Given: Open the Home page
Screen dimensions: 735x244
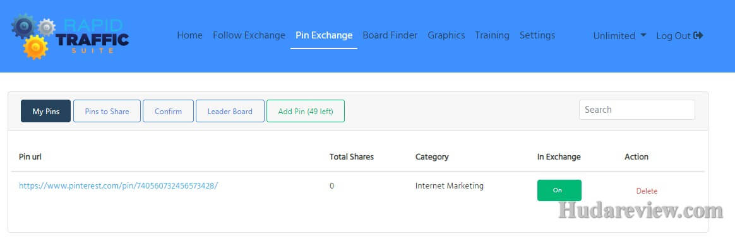Looking at the screenshot, I should [190, 35].
